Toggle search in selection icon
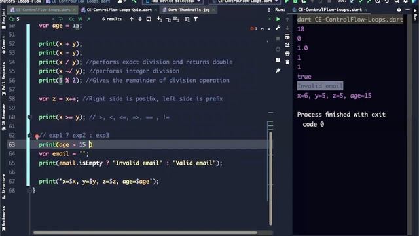The height and width of the screenshot is (236, 419). 187,19
